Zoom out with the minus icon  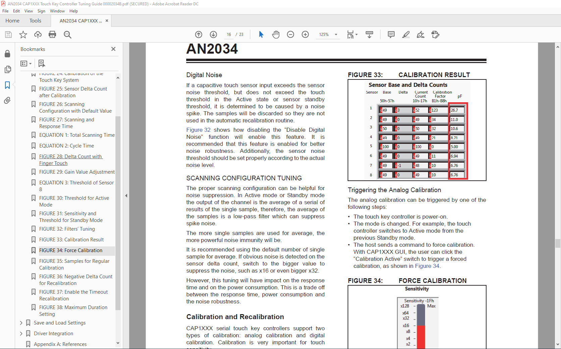pos(291,35)
